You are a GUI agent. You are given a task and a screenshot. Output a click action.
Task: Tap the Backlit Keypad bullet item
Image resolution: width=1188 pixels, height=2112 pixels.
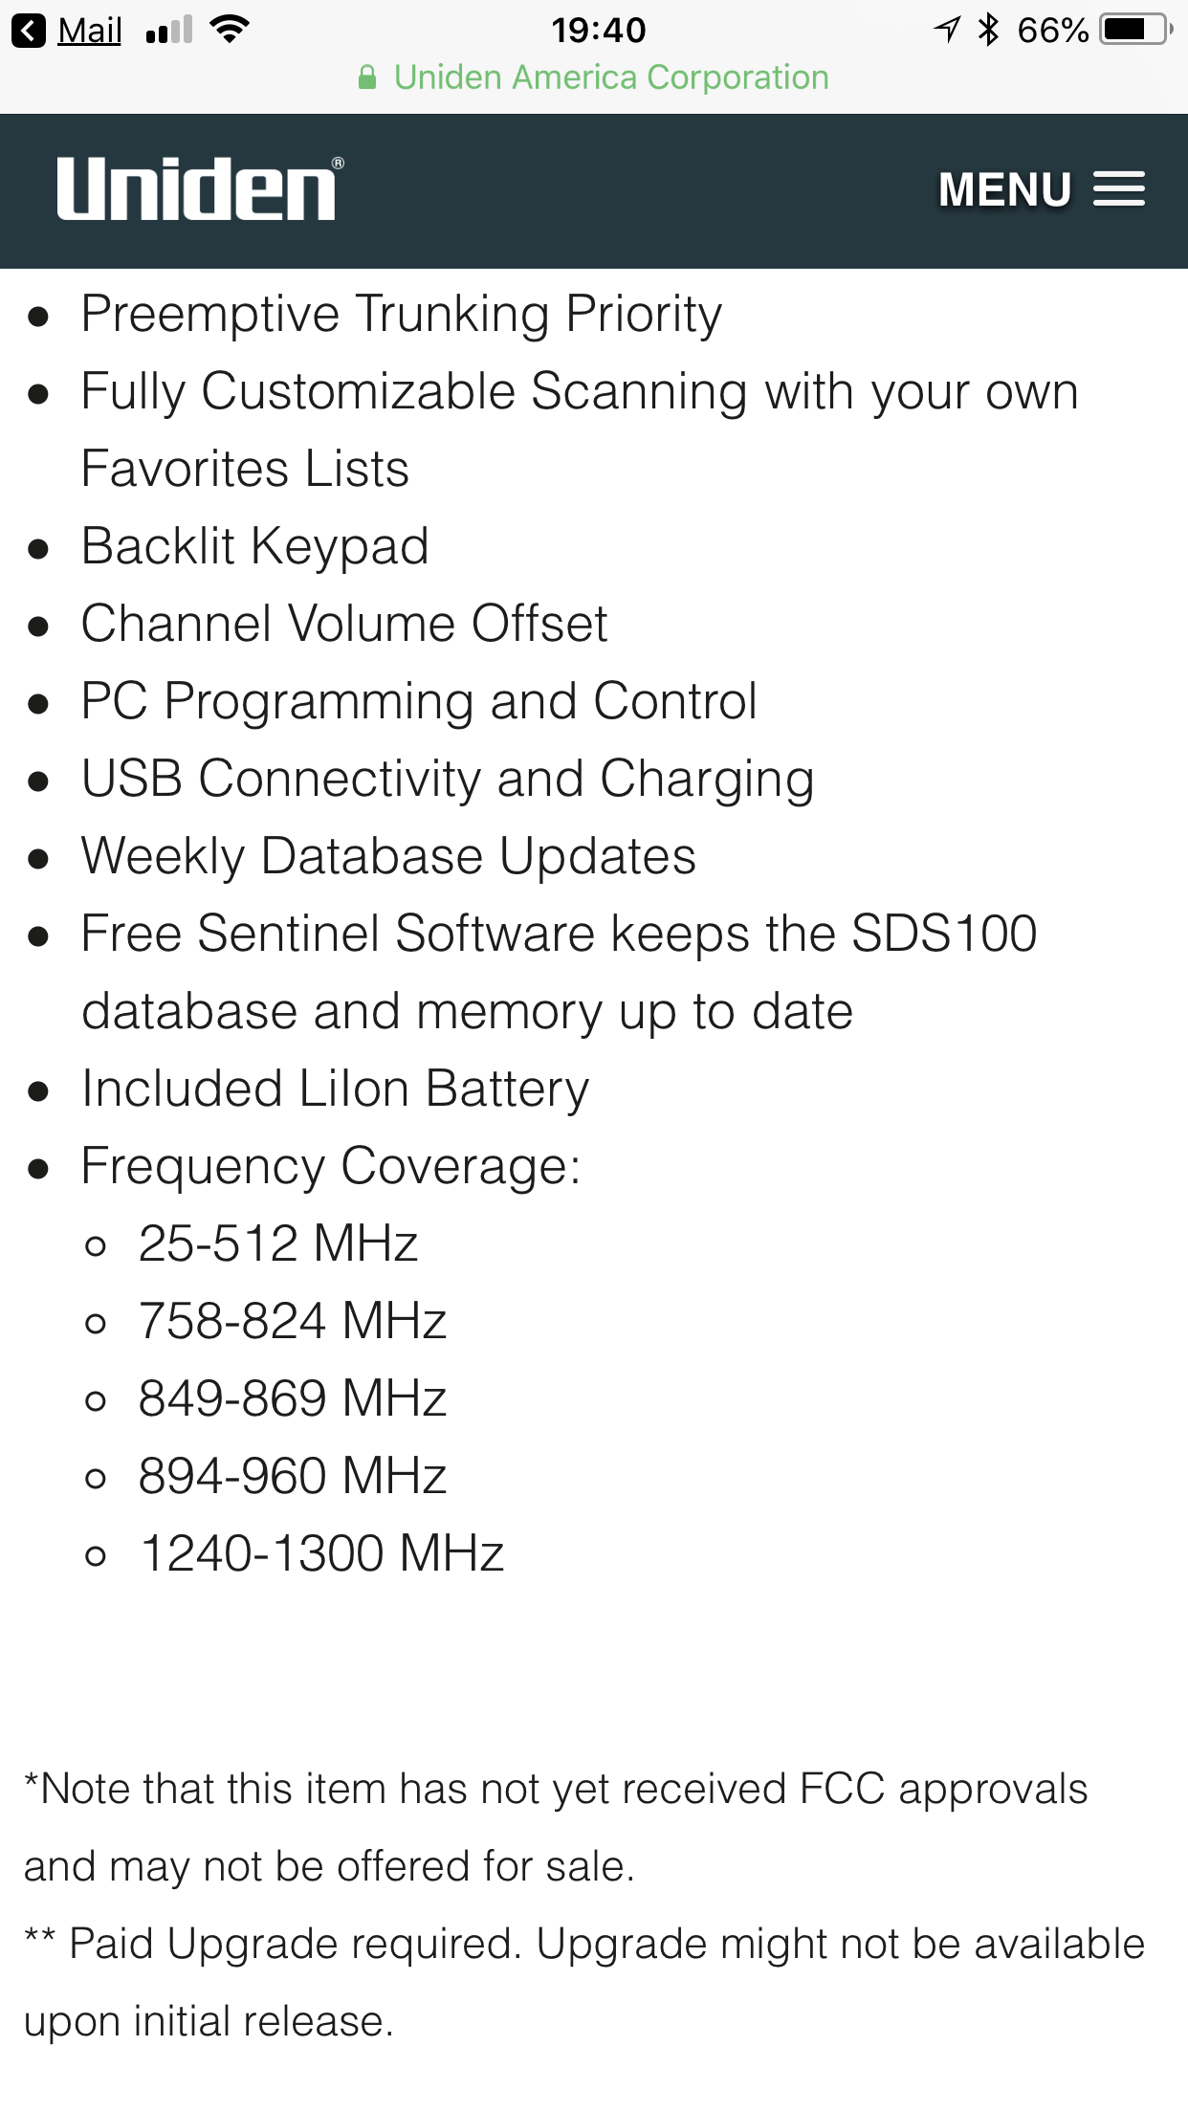pos(254,546)
